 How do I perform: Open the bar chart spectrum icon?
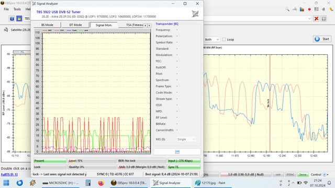(x=302, y=9)
